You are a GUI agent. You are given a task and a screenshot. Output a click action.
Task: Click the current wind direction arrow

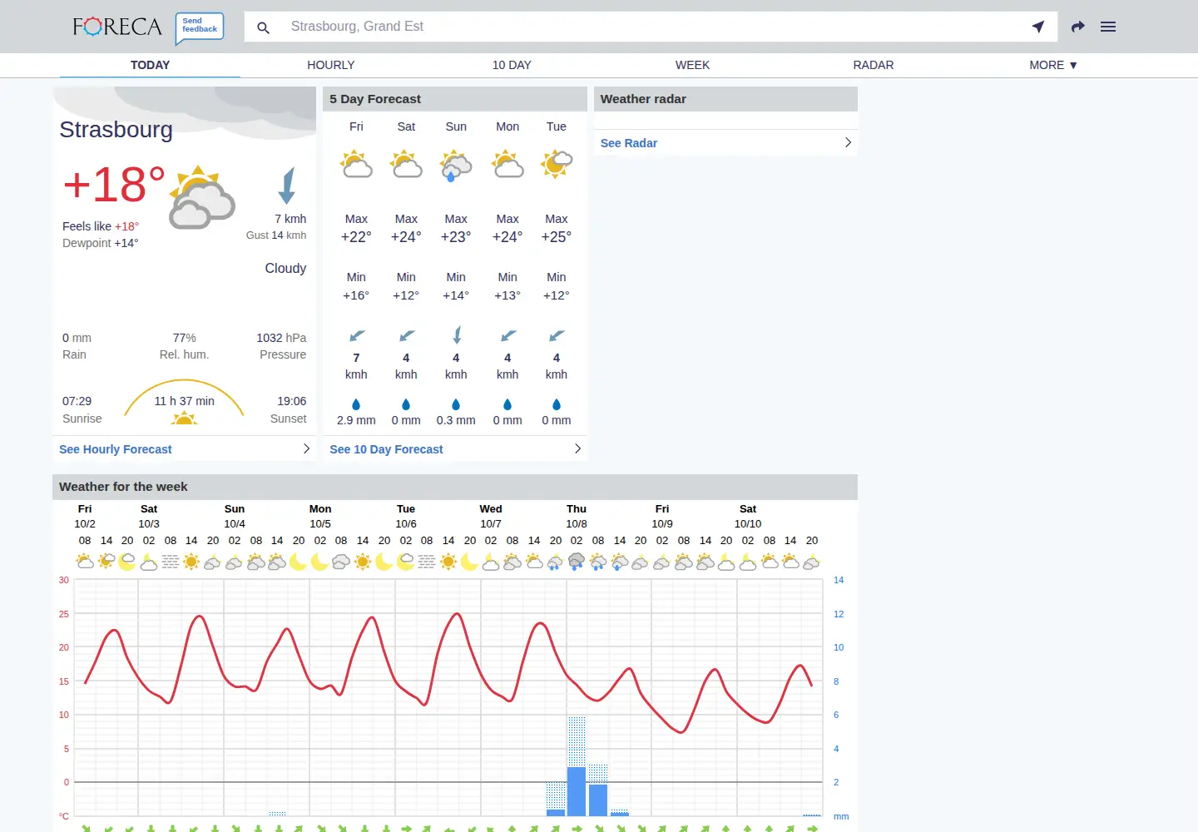tap(287, 186)
